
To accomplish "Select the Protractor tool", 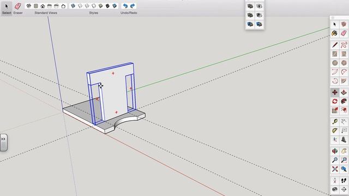I will click(335, 131).
